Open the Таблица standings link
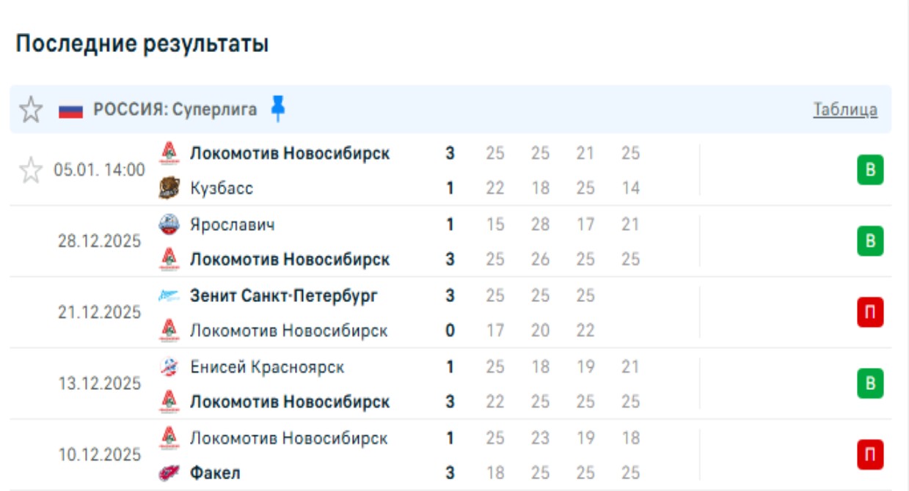Screen dimensions: 909x491 (x=845, y=110)
